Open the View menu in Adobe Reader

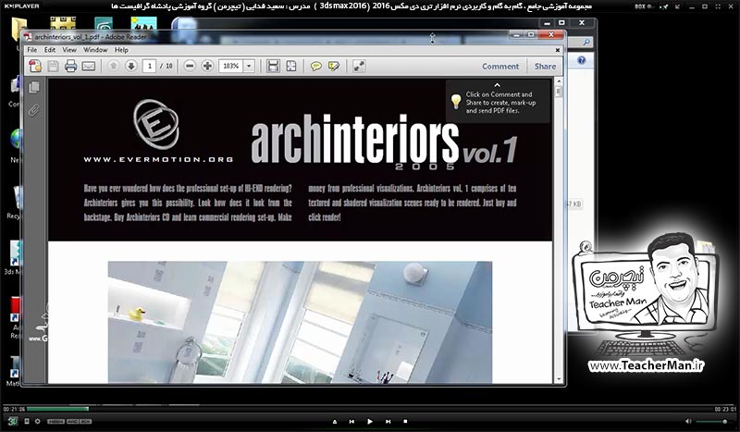coord(69,50)
